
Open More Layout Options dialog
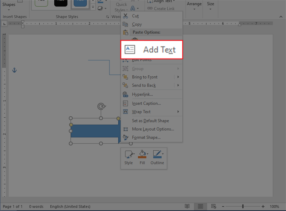(x=153, y=129)
